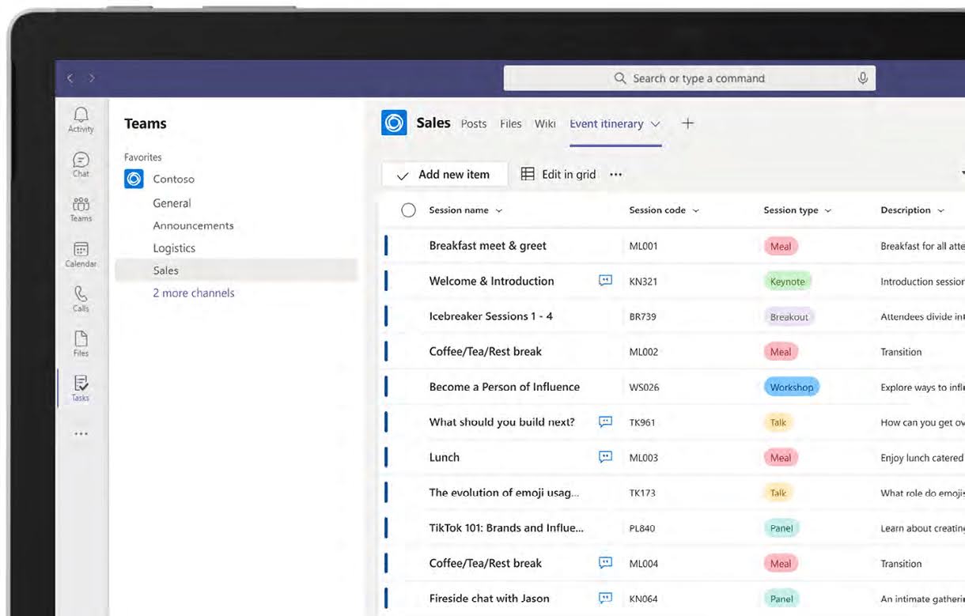The image size is (965, 616).
Task: Open the General channel
Action: point(172,203)
